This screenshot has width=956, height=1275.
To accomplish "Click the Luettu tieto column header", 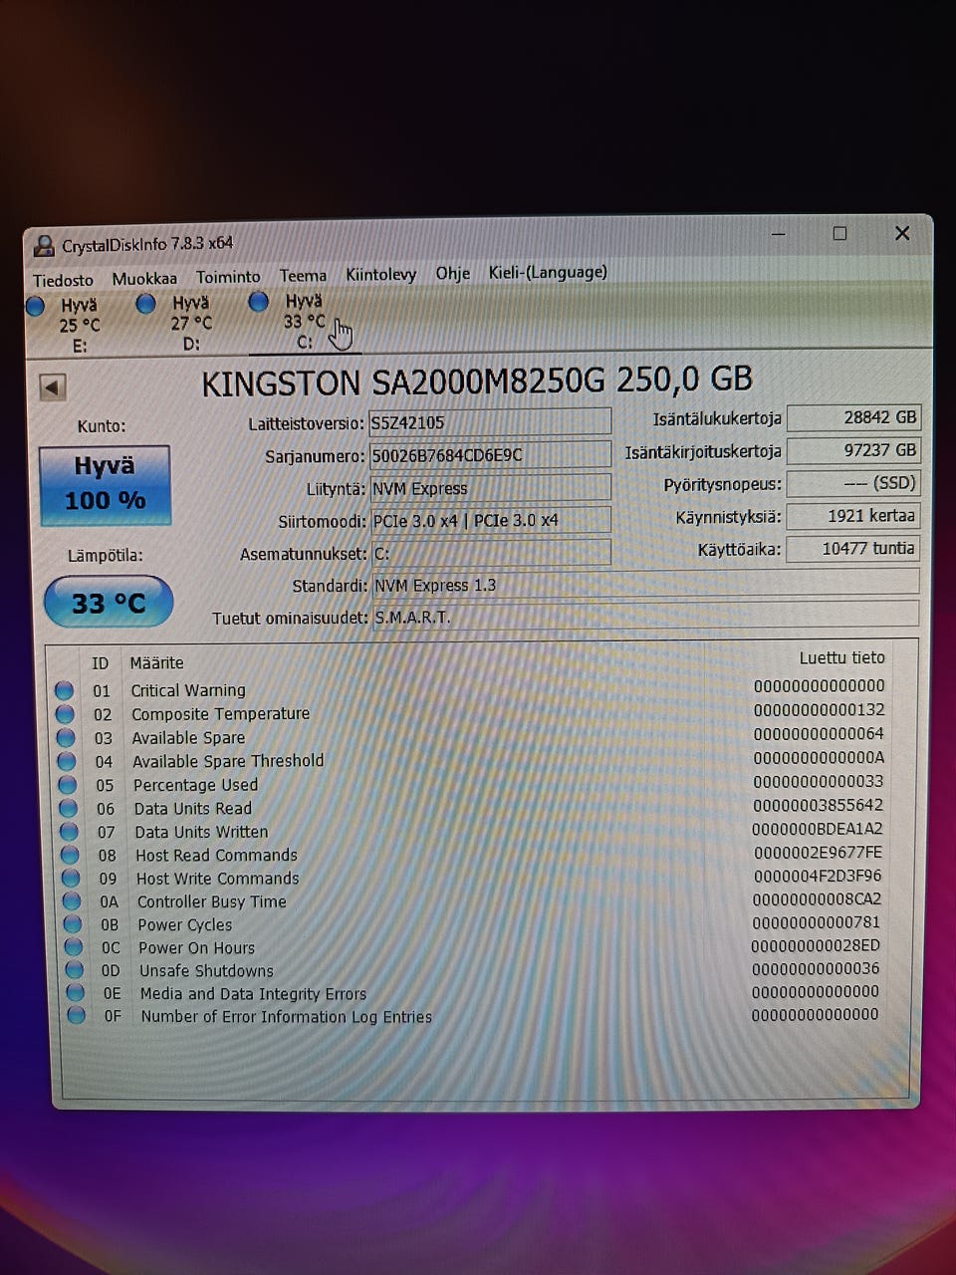I will [x=841, y=657].
